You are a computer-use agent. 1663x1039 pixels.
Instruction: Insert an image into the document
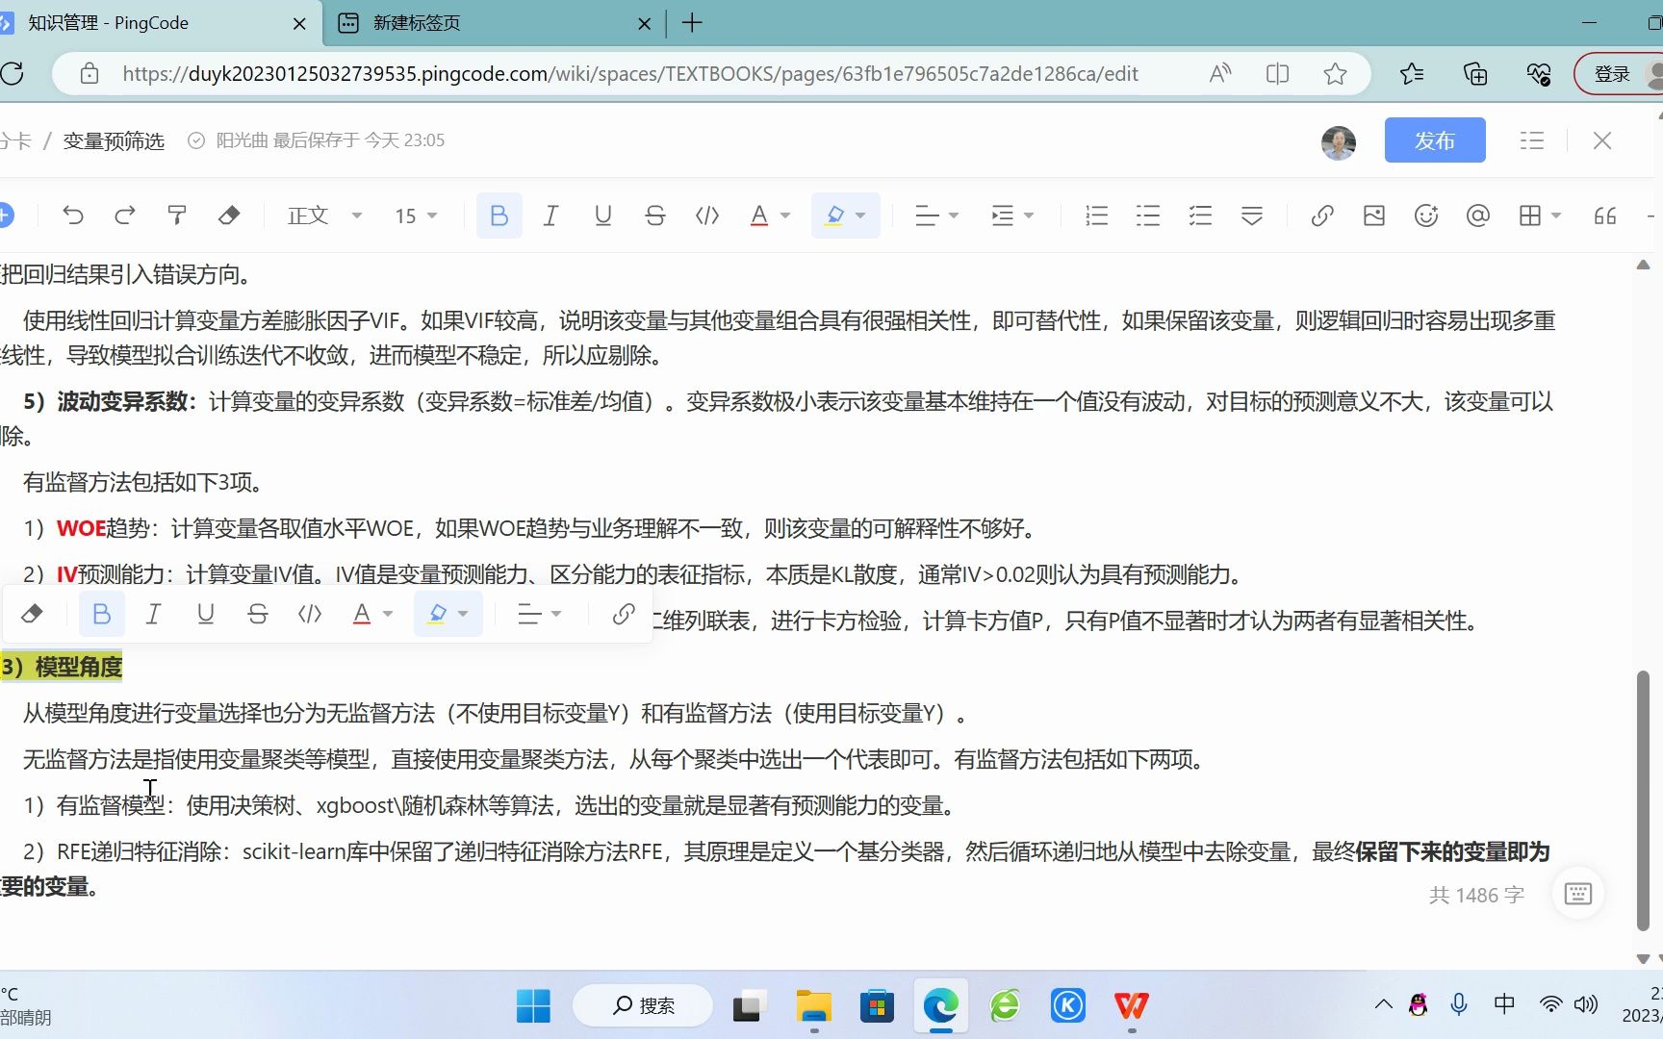(x=1373, y=215)
